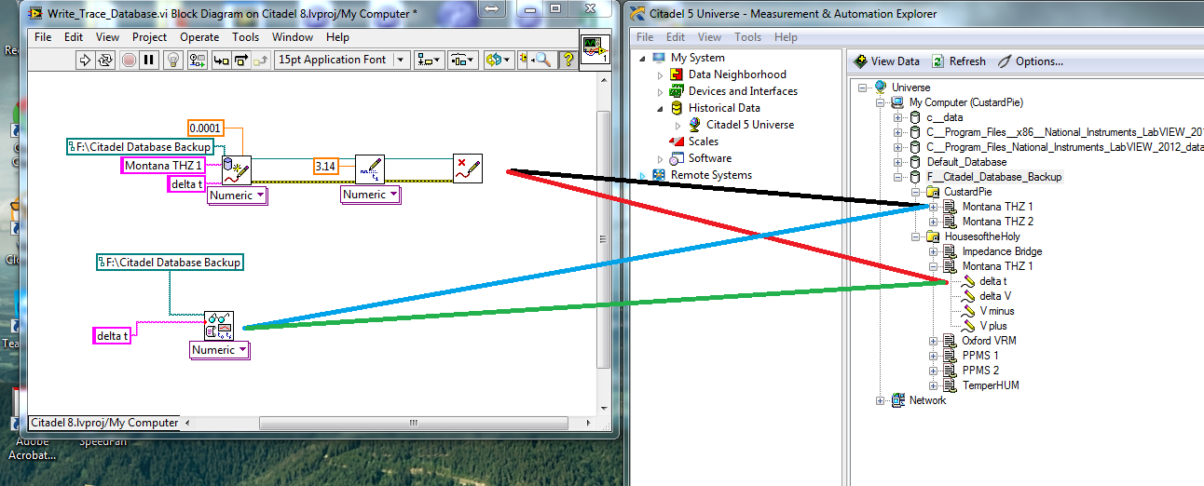Collapse the Historical Data node

click(x=661, y=108)
